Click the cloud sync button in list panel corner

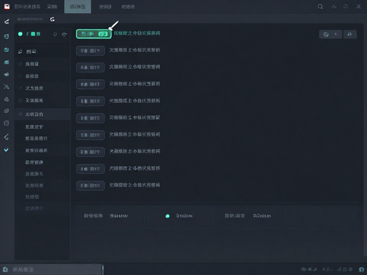click(x=350, y=34)
